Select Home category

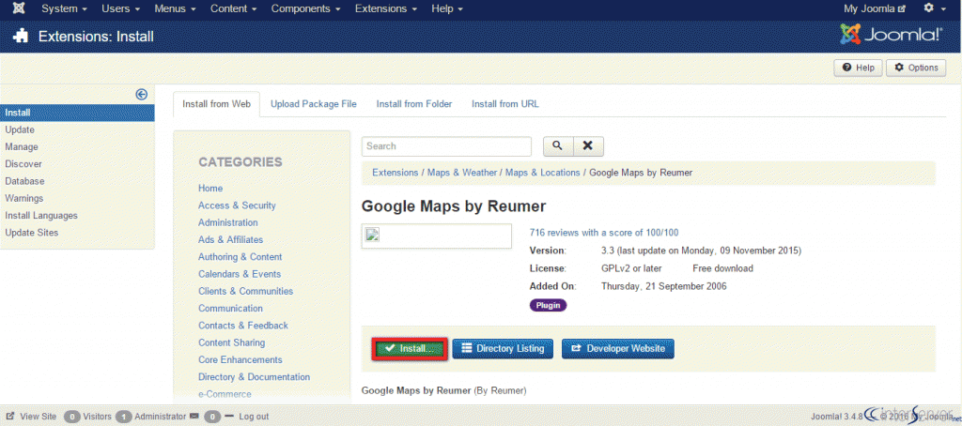coord(210,189)
